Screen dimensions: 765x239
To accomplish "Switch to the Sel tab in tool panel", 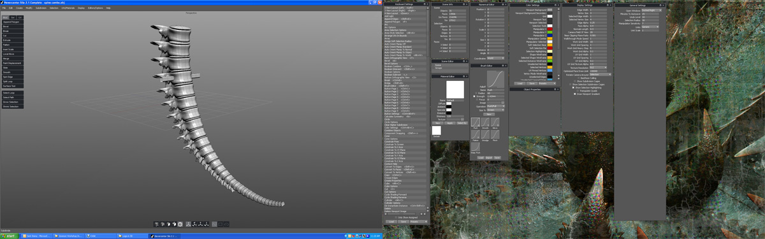I will (x=13, y=17).
